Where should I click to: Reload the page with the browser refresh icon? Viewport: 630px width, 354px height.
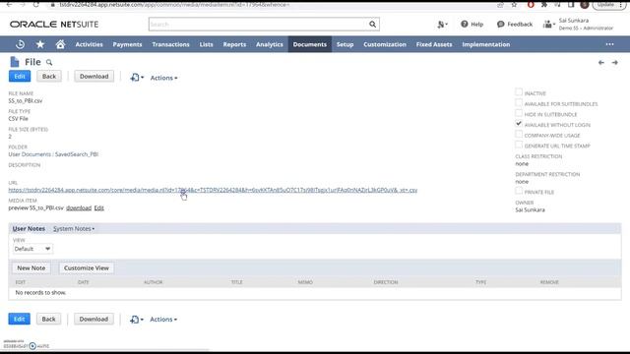pyautogui.click(x=36, y=4)
